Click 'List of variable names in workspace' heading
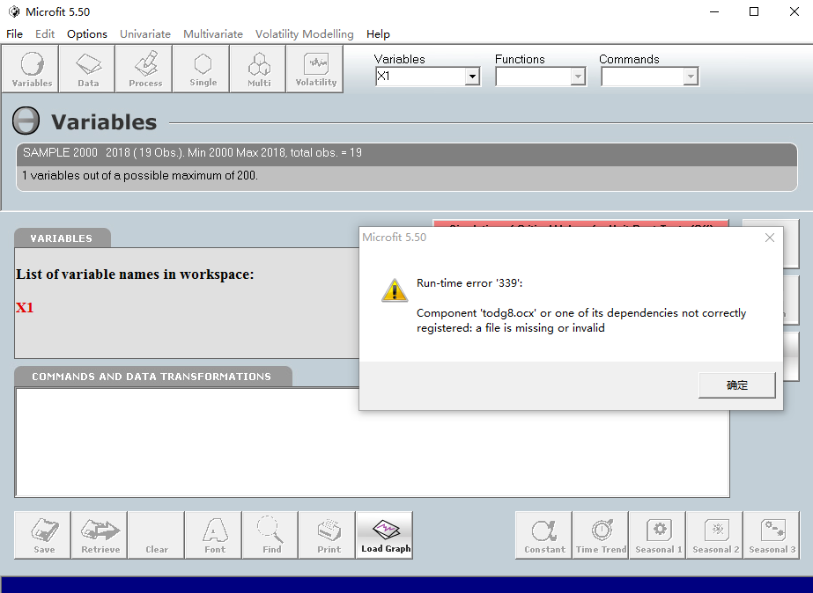This screenshot has width=813, height=593. click(135, 274)
